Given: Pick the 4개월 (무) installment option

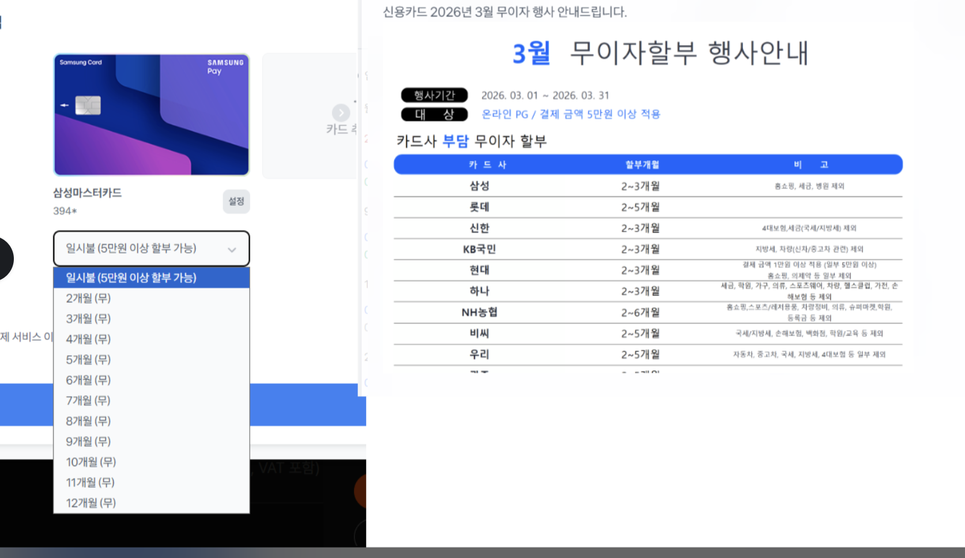Looking at the screenshot, I should [x=152, y=339].
